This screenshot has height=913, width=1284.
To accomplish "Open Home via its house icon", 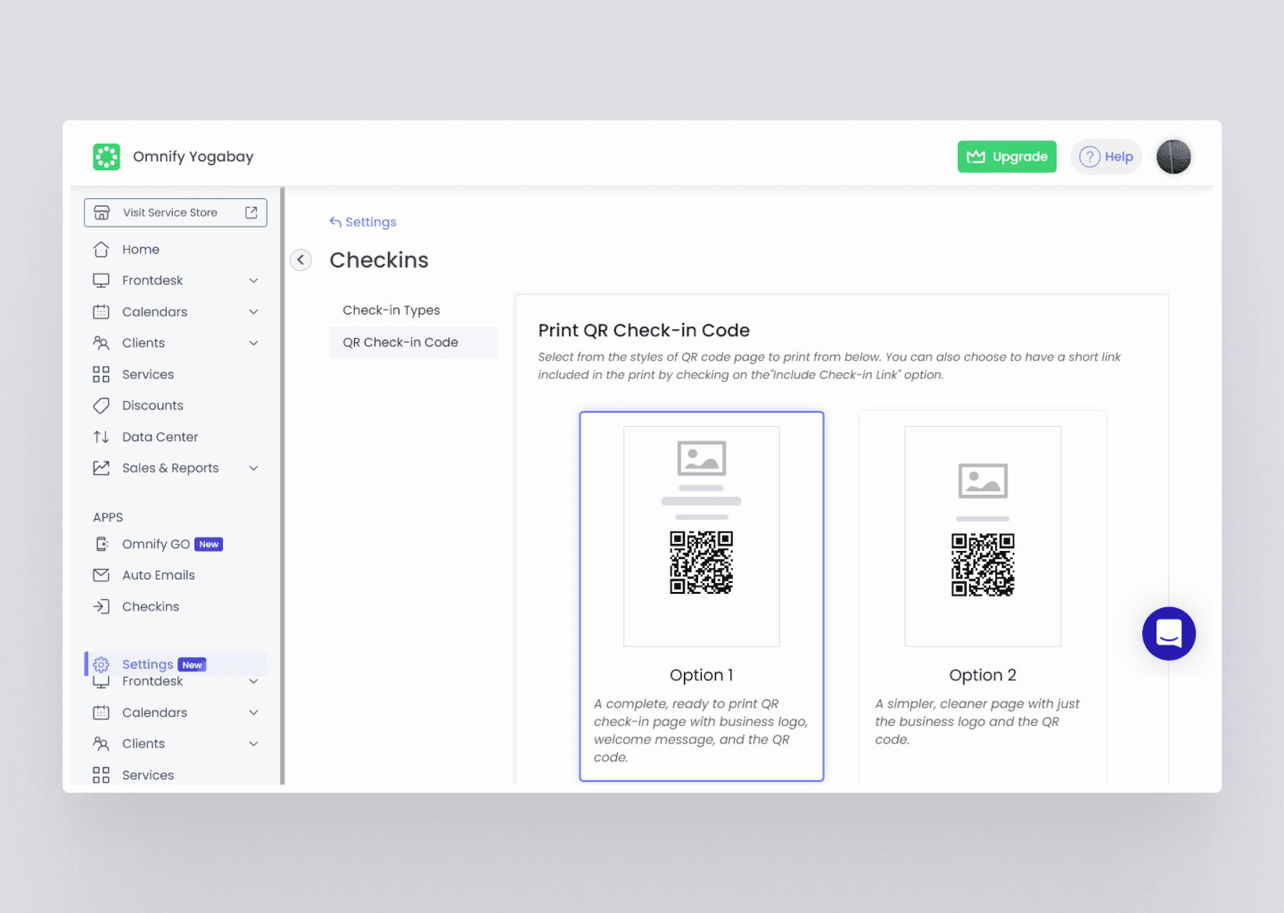I will [102, 250].
